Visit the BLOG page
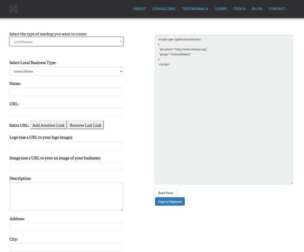Image resolution: width=304 pixels, height=252 pixels. [257, 9]
